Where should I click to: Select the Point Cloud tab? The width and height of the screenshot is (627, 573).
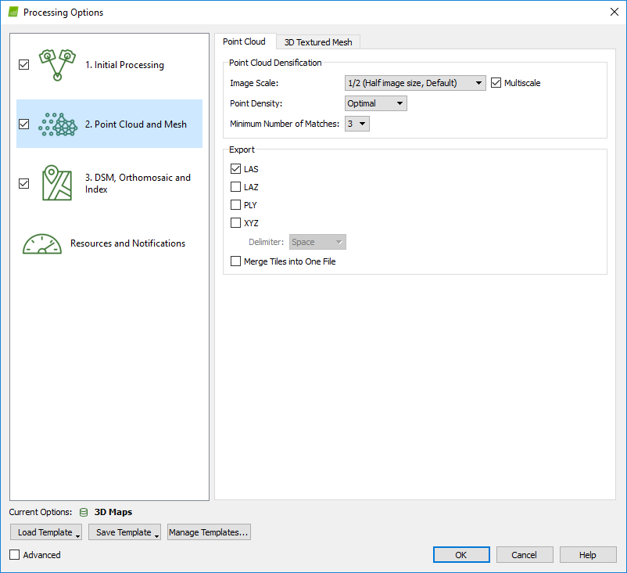(244, 41)
